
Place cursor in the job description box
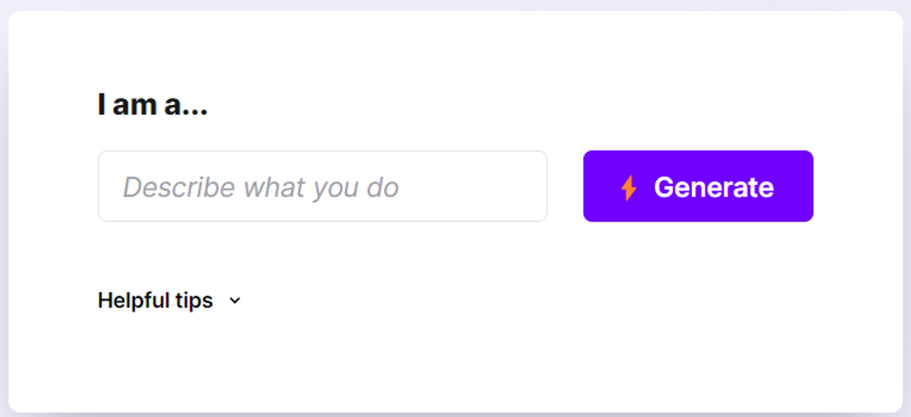(x=322, y=186)
